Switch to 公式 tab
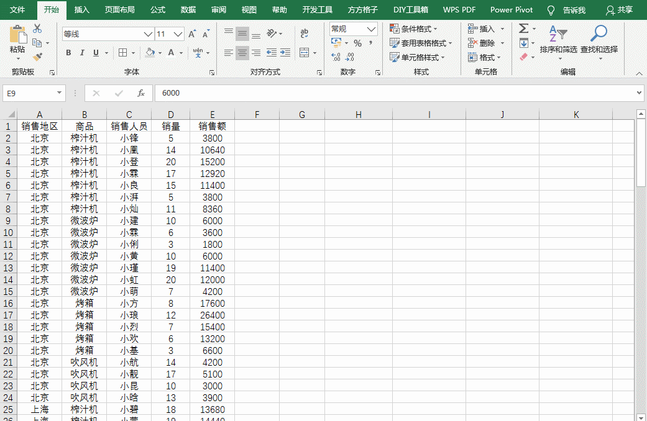The width and height of the screenshot is (647, 421). tap(158, 10)
